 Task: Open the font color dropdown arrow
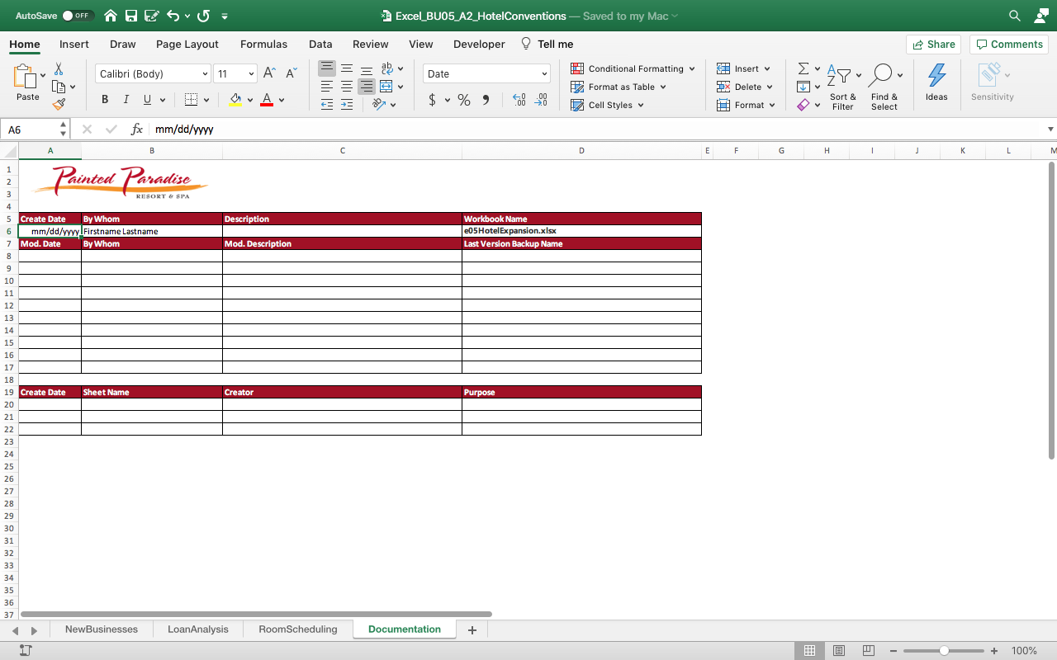282,100
